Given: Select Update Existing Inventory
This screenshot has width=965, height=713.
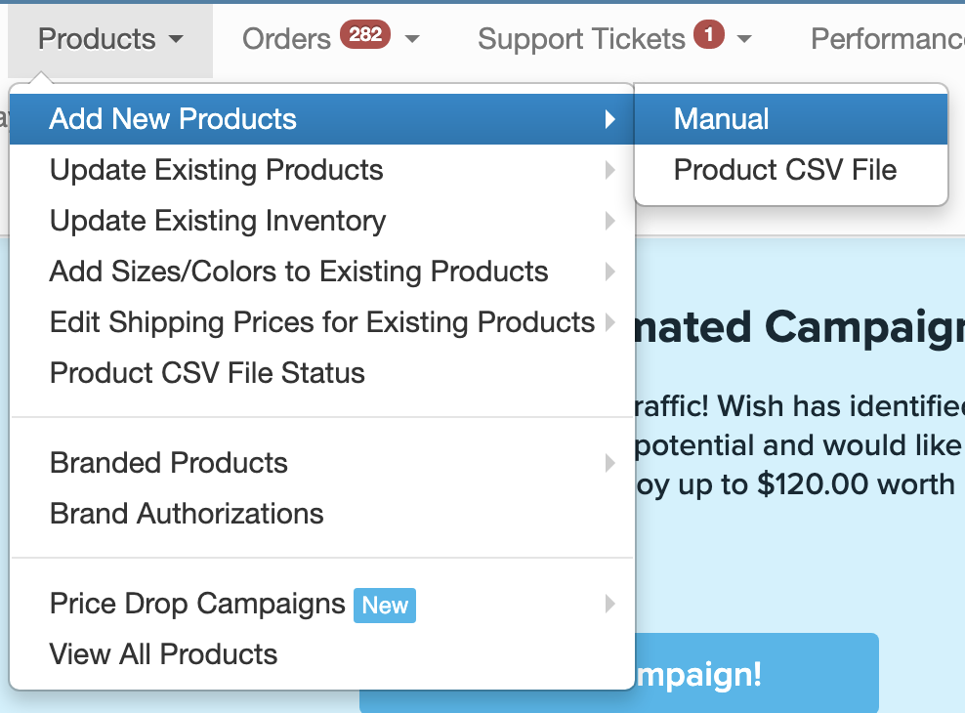Looking at the screenshot, I should (x=218, y=221).
